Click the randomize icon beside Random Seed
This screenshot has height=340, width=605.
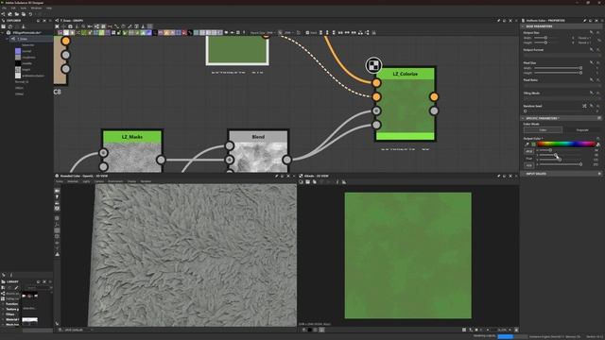click(584, 106)
